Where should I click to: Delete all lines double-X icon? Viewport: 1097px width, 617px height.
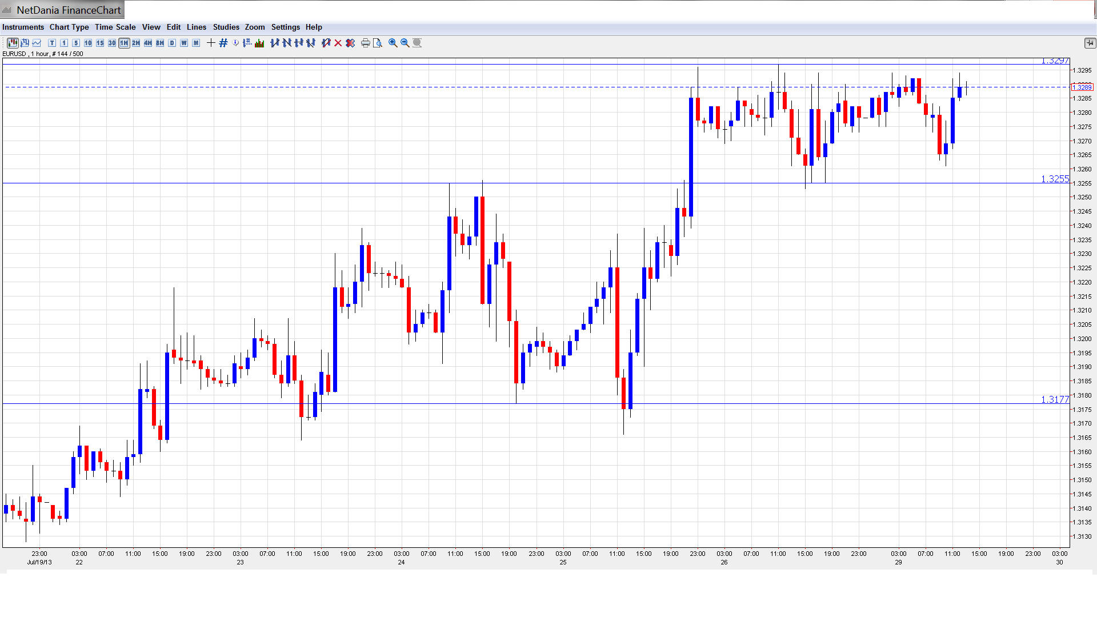pos(350,43)
